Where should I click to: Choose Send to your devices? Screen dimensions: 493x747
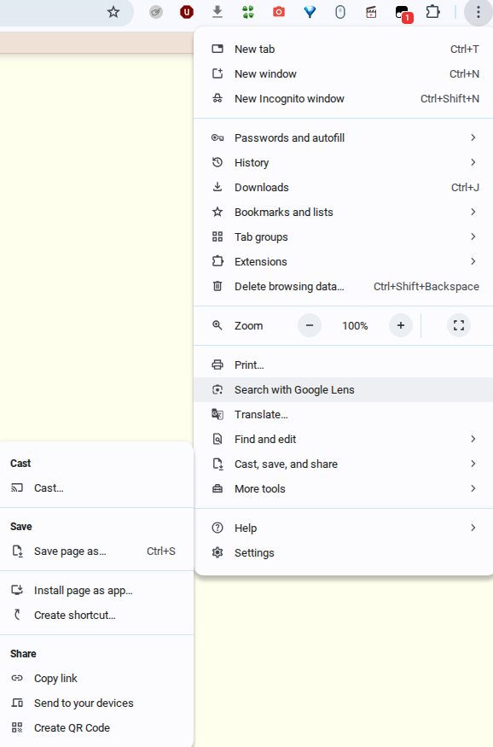coord(96,703)
